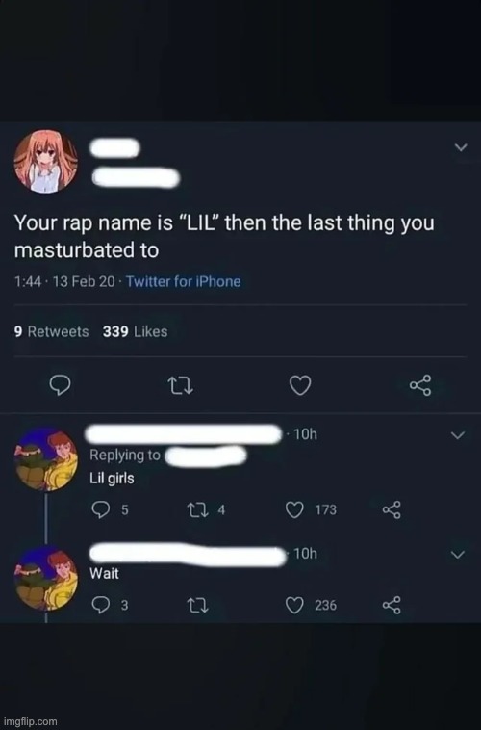View the 339 Likes list
The height and width of the screenshot is (730, 481).
coord(135,331)
